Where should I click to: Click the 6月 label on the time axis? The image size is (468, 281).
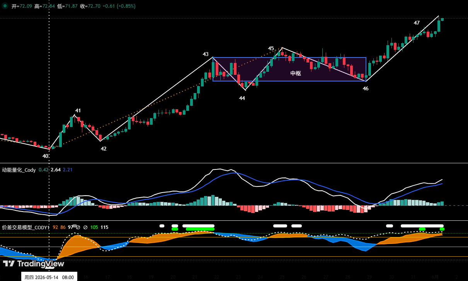pos(435,277)
